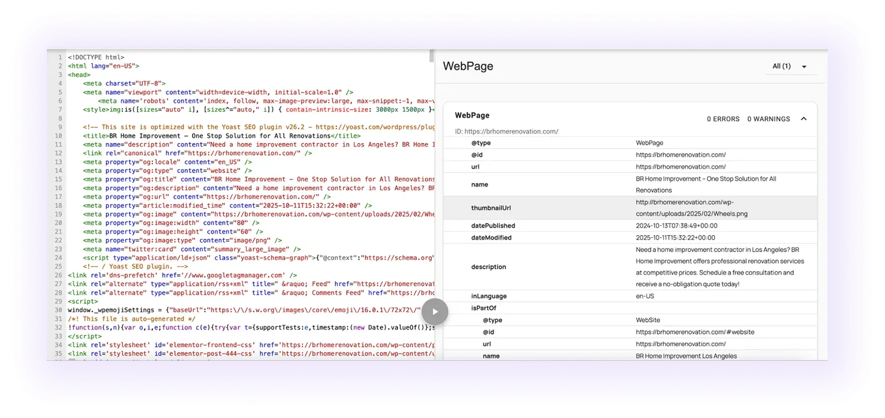Click the elementor-frontend-css stylesheet line
The image size is (885, 418).
pos(251,345)
